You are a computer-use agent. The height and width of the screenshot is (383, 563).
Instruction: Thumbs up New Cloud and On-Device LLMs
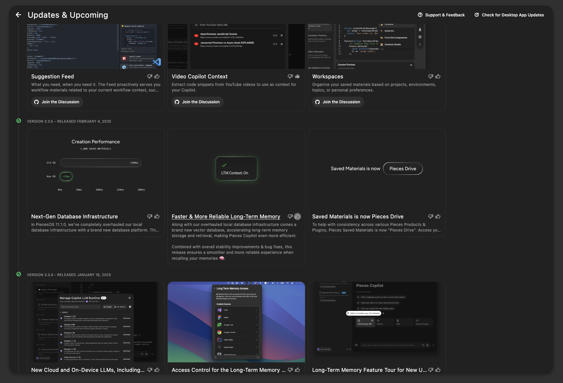[x=157, y=370]
